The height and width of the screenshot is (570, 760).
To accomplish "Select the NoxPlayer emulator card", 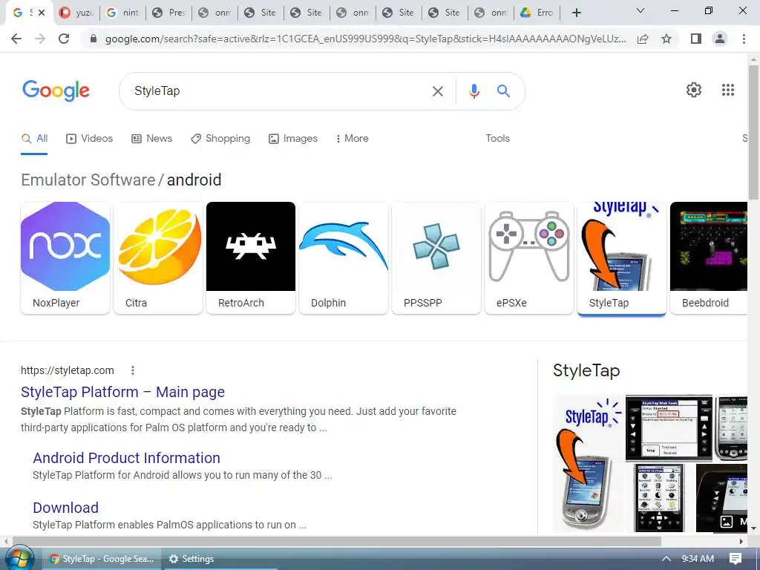I will coord(65,258).
